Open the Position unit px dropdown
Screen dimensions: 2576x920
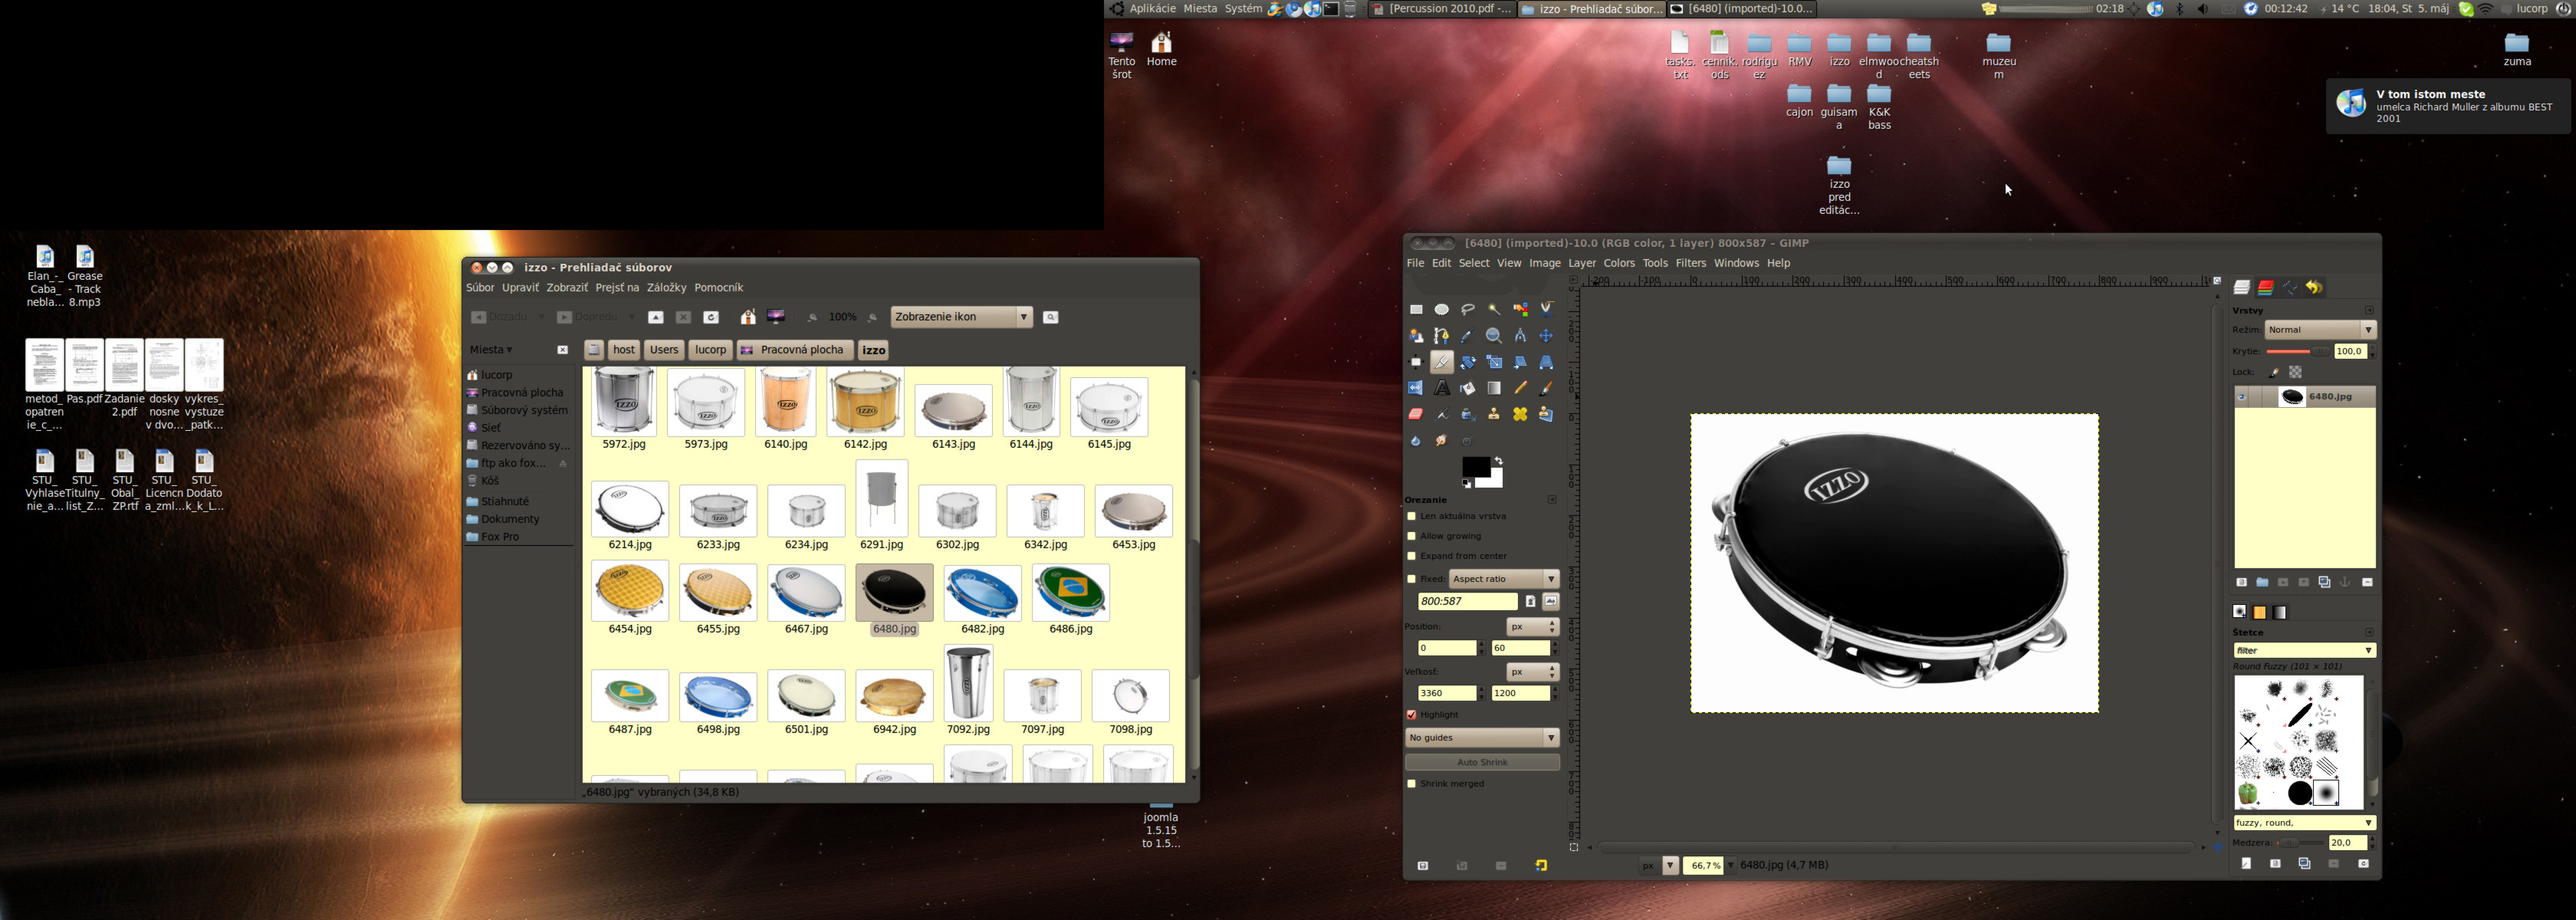pos(1532,627)
